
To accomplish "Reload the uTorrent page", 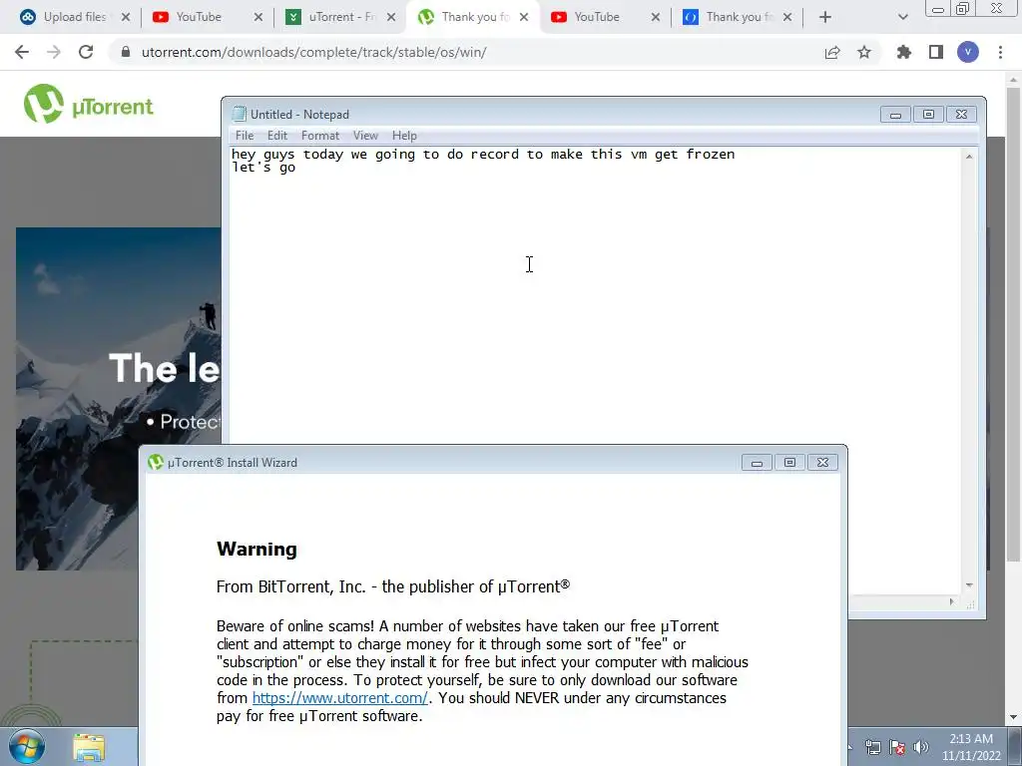I will click(86, 52).
